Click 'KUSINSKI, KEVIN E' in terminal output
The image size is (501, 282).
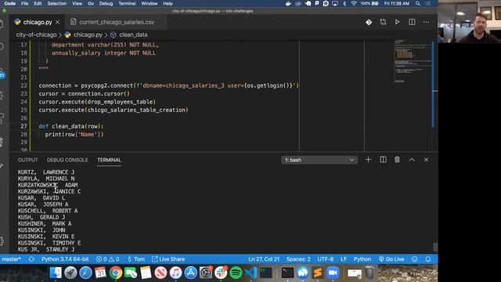coord(46,237)
